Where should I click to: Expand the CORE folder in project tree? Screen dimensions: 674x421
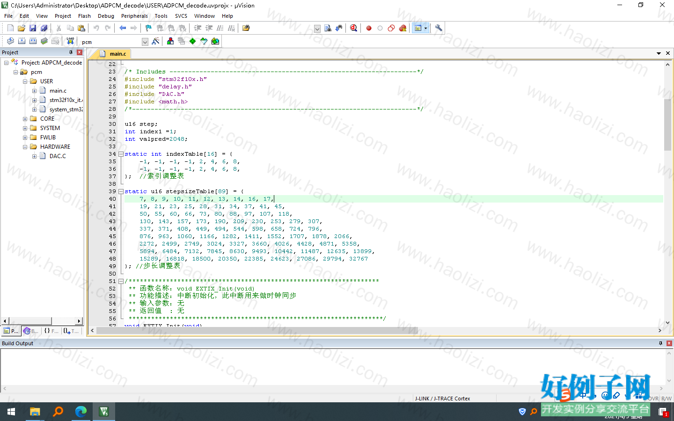click(25, 119)
